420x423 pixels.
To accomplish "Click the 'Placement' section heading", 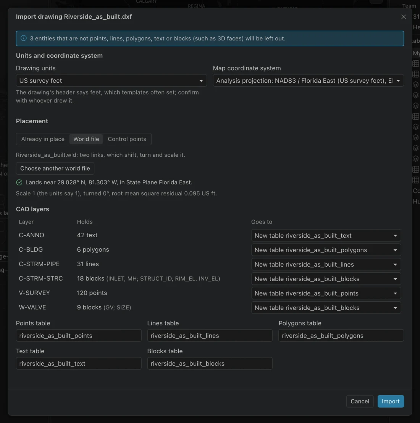I will pos(32,121).
